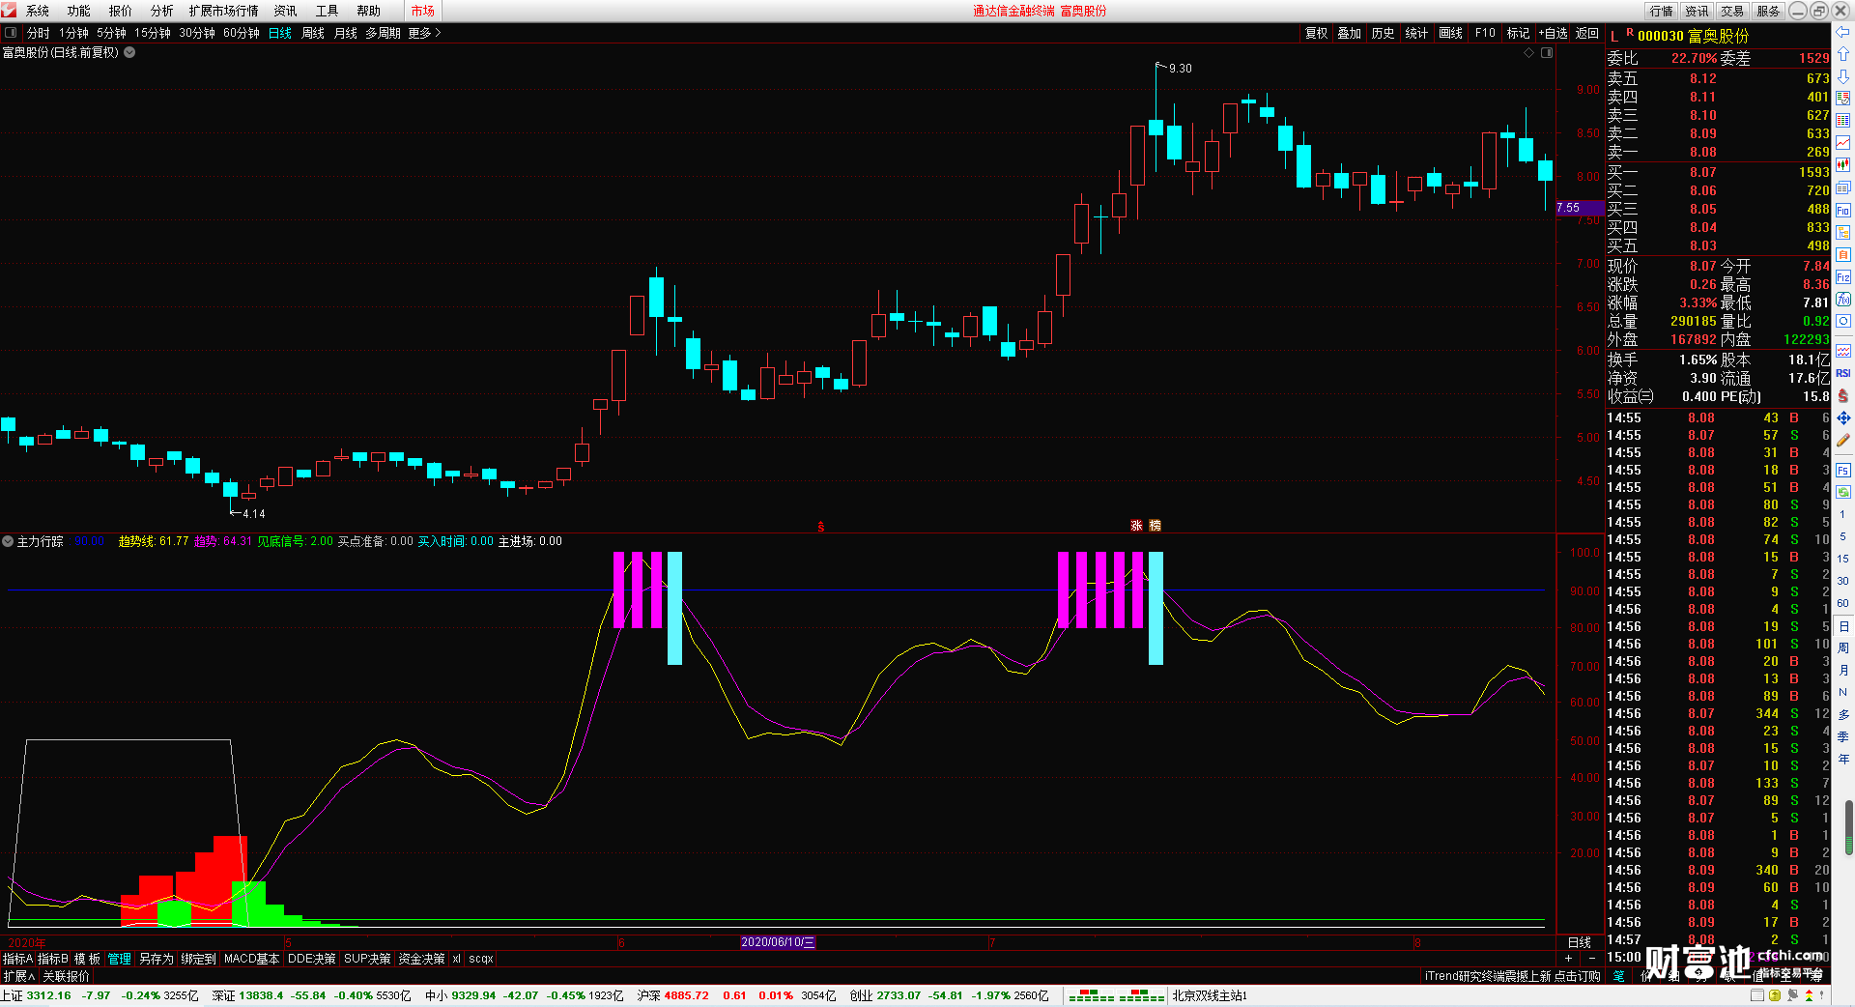Open the 分析 menu
This screenshot has height=1007, width=1855.
click(162, 11)
